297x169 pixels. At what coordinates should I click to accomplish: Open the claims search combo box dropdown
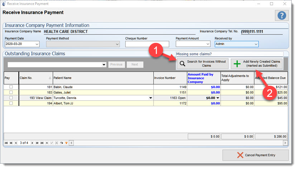[x=104, y=65]
